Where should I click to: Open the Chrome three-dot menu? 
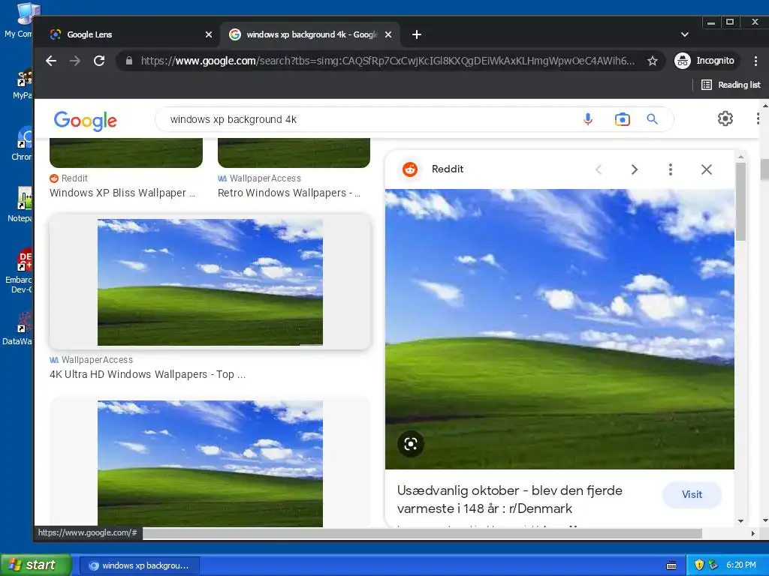[755, 61]
